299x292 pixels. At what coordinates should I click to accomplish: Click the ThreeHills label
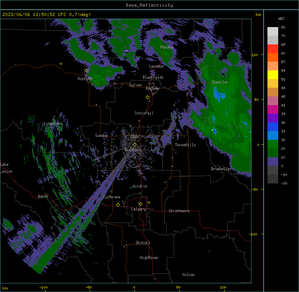[x=185, y=145]
